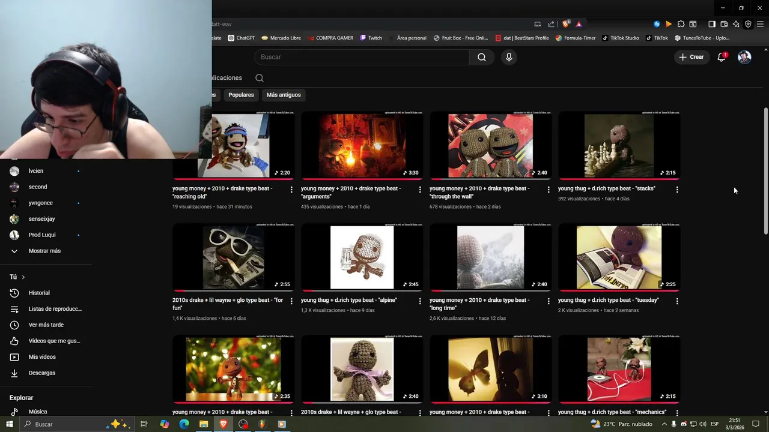Open the TunesToTube bookmark
This screenshot has width=769, height=432.
[702, 38]
